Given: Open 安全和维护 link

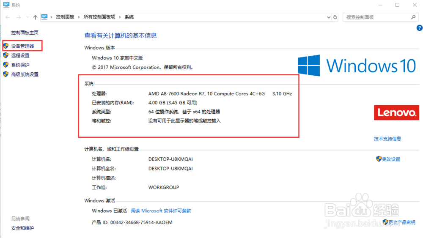Looking at the screenshot, I should 22,228.
